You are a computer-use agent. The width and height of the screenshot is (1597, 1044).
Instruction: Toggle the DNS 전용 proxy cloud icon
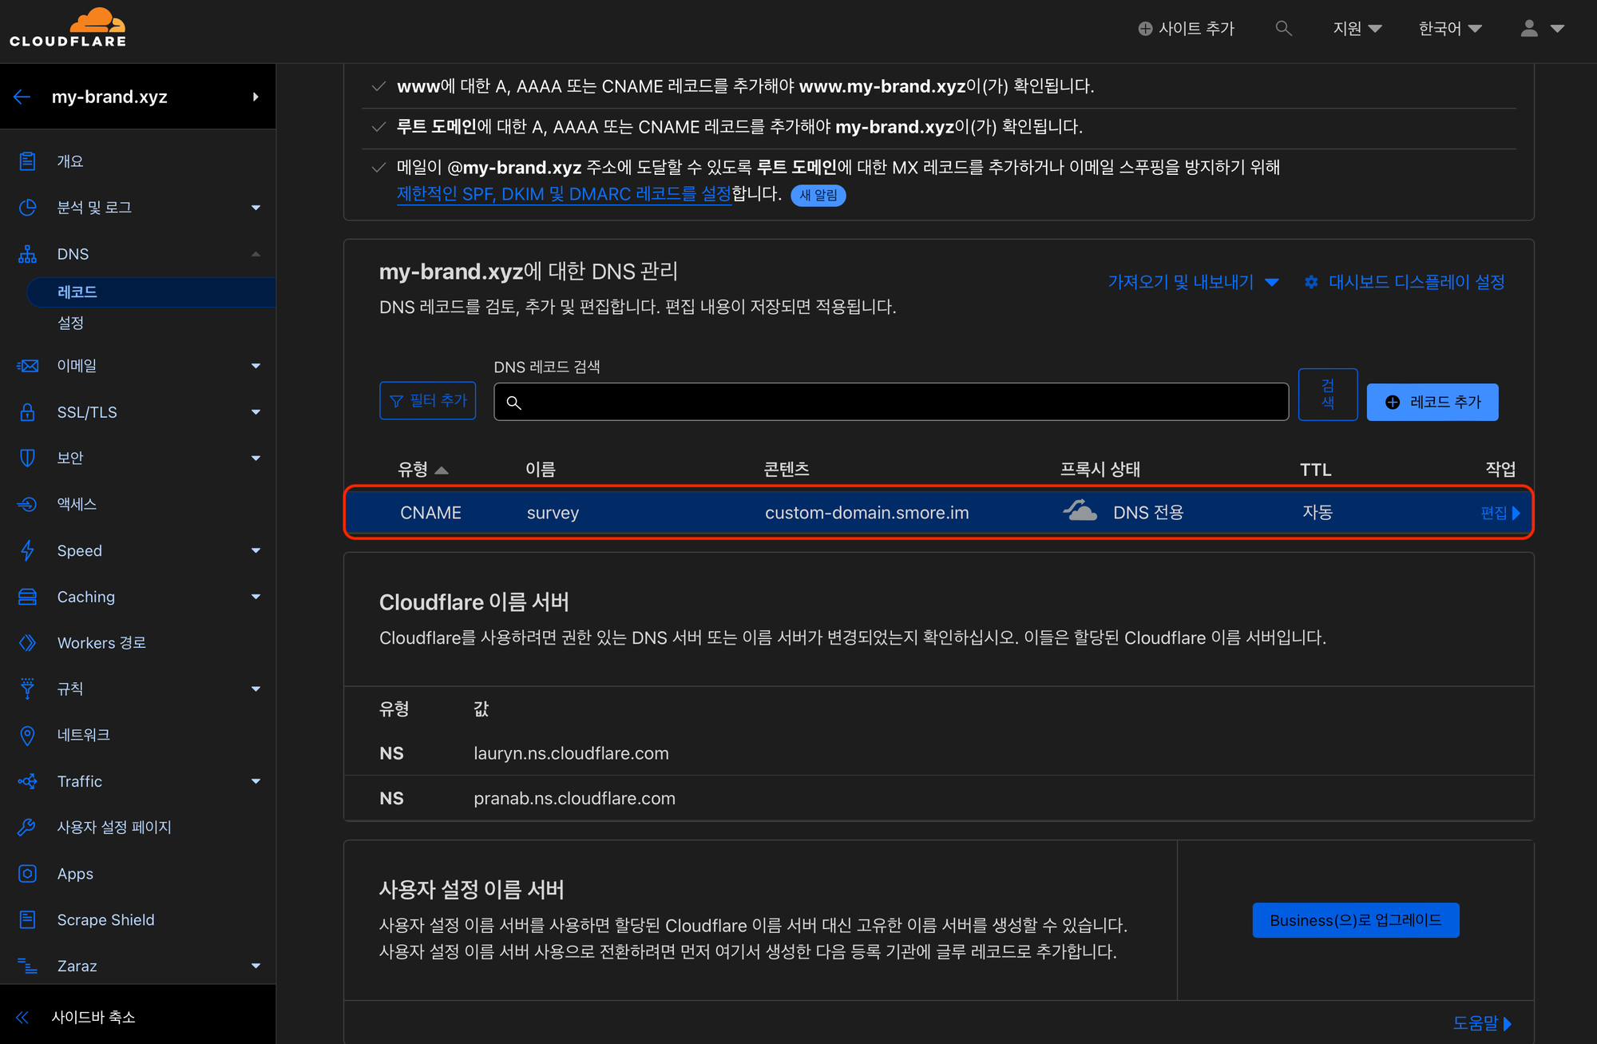point(1080,511)
